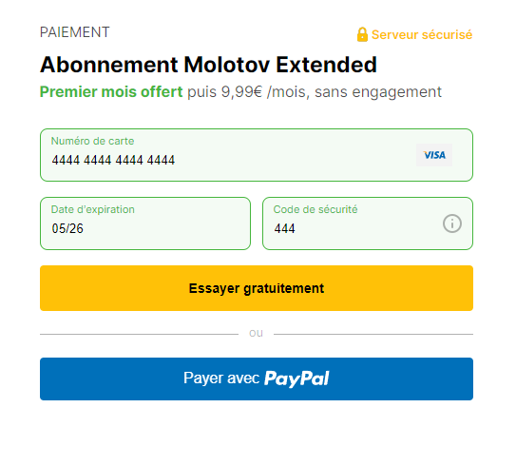Focus the Date d'expiration field
516x466 pixels.
tap(145, 223)
